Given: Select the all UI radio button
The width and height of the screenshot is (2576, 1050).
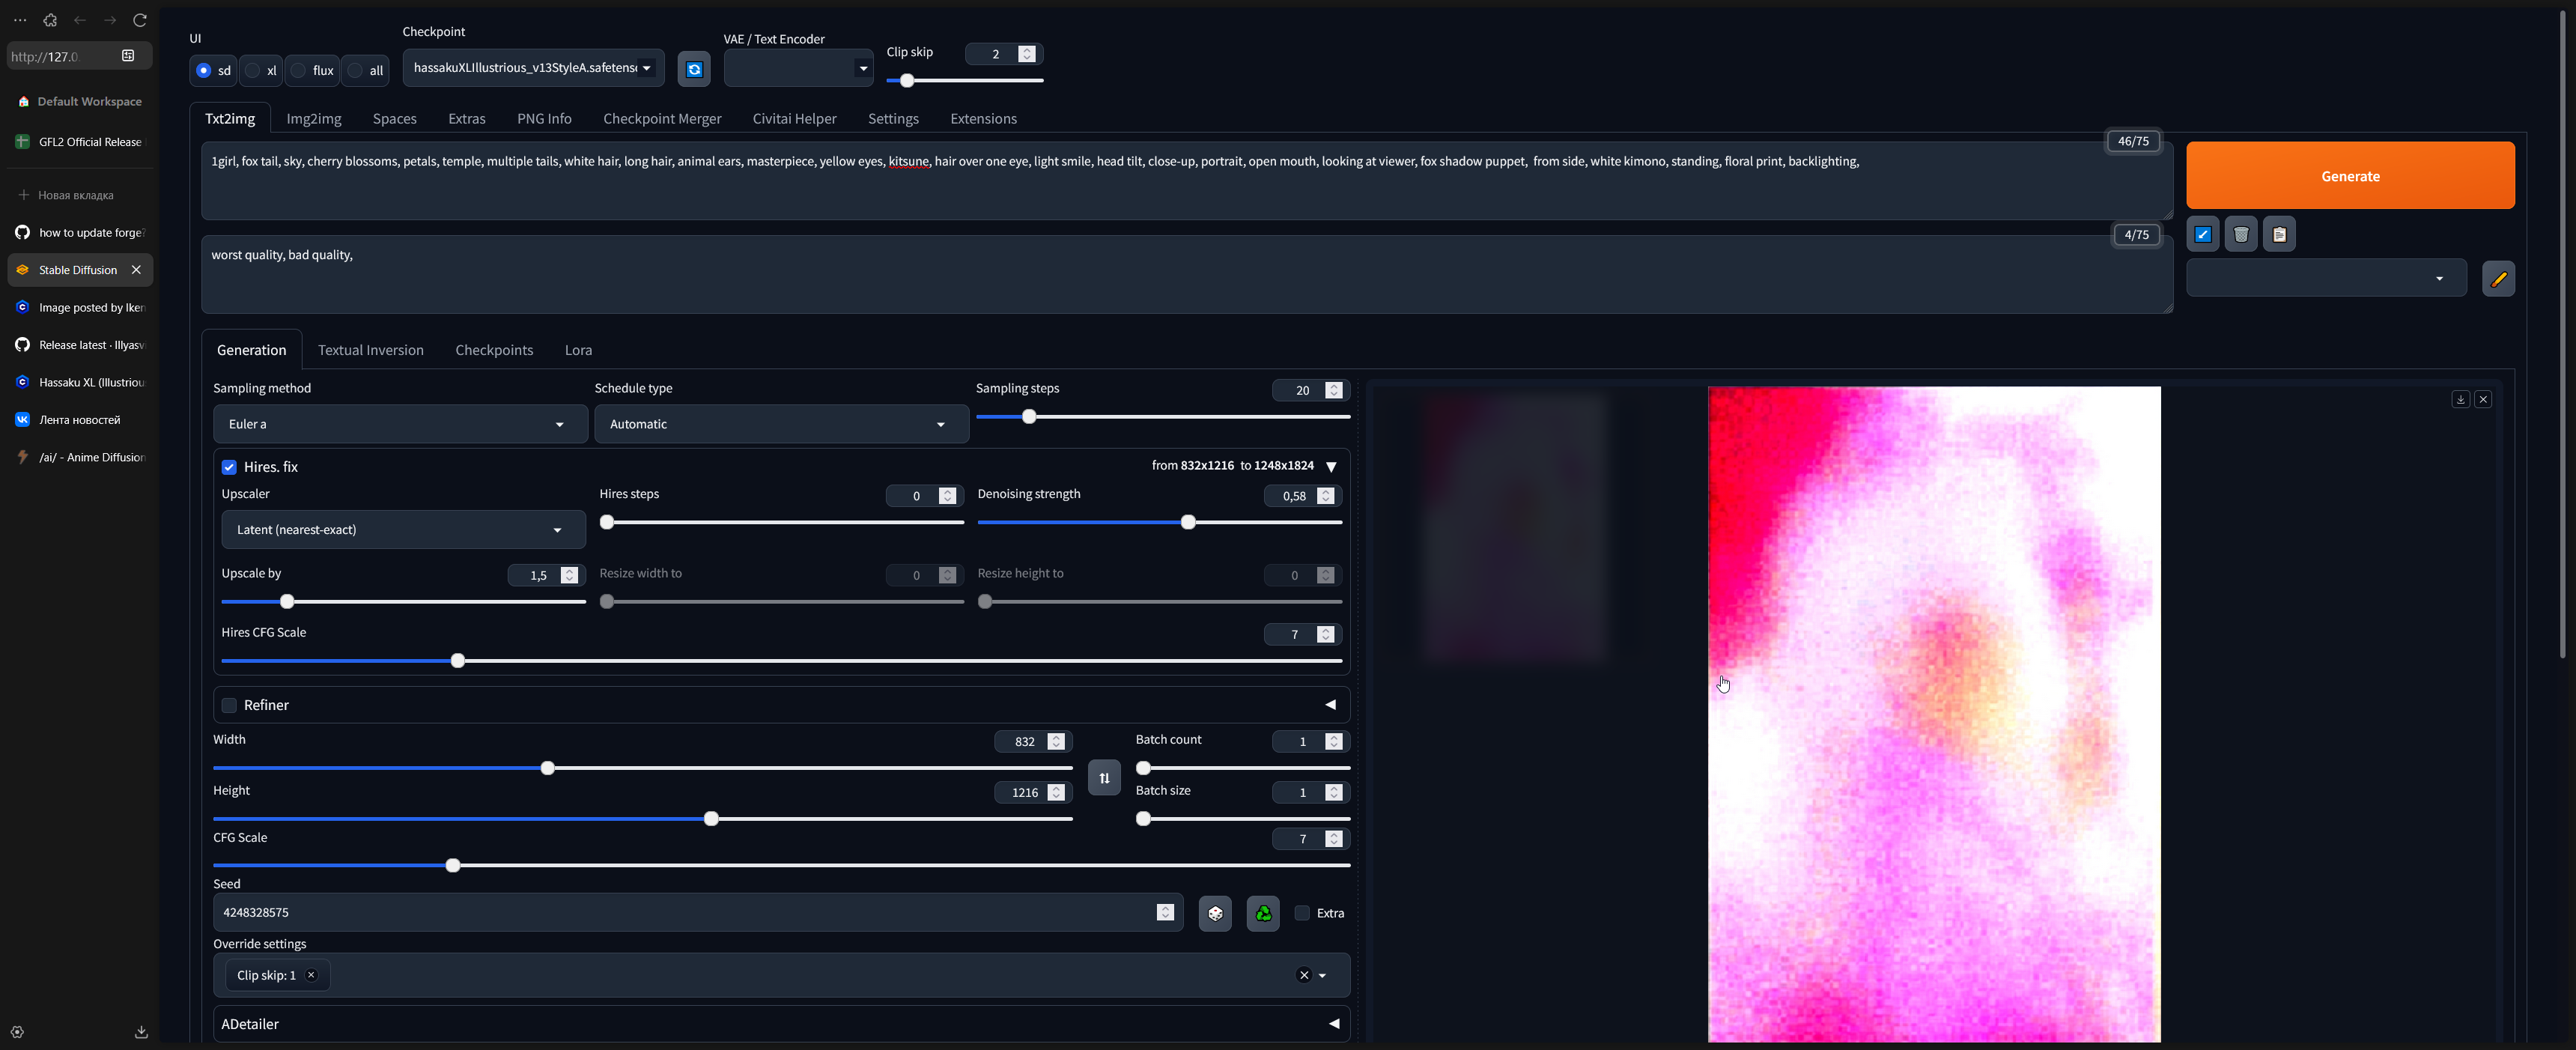Looking at the screenshot, I should coord(355,70).
